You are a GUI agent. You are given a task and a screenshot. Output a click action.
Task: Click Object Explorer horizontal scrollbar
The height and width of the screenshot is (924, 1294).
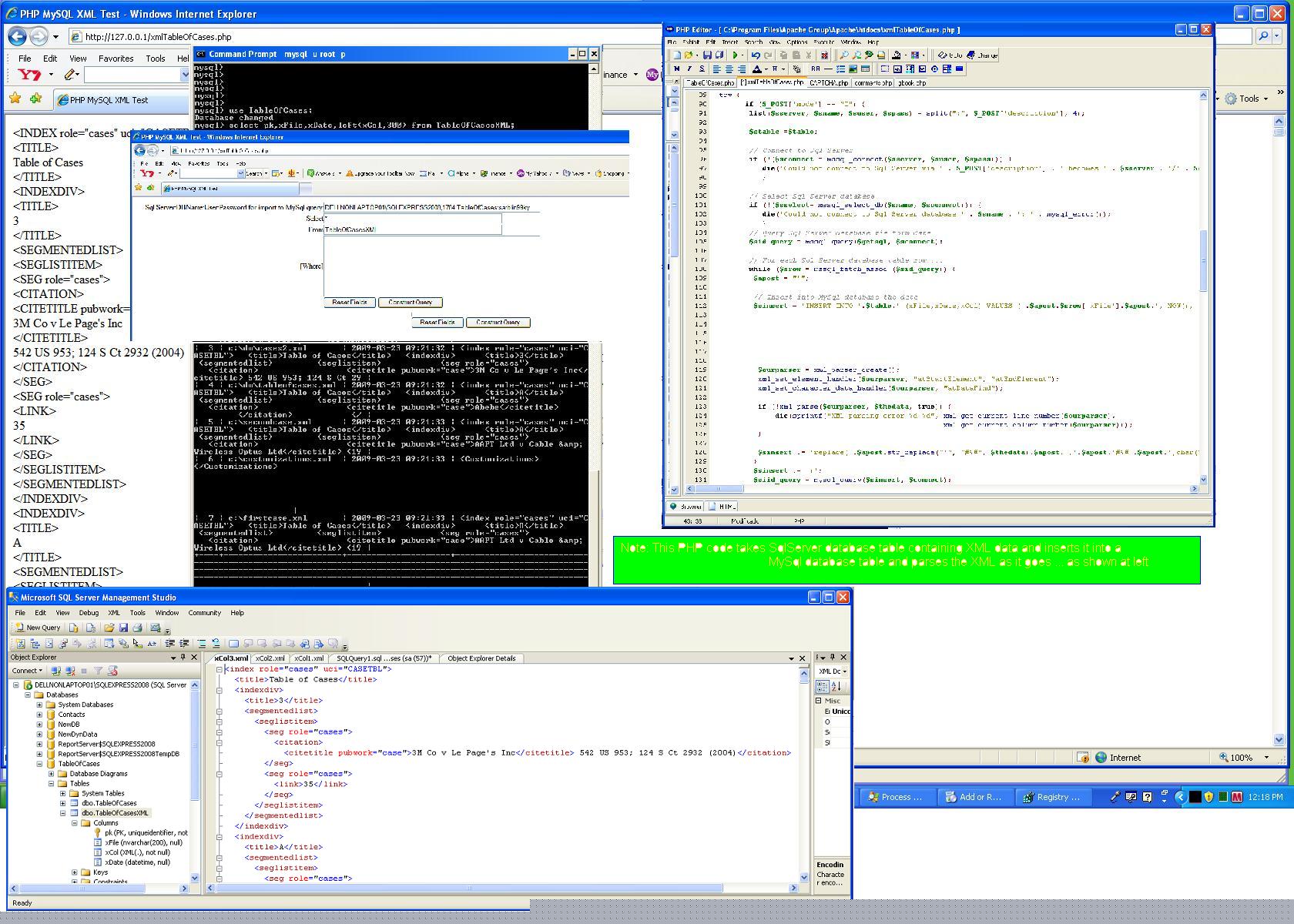[99, 889]
